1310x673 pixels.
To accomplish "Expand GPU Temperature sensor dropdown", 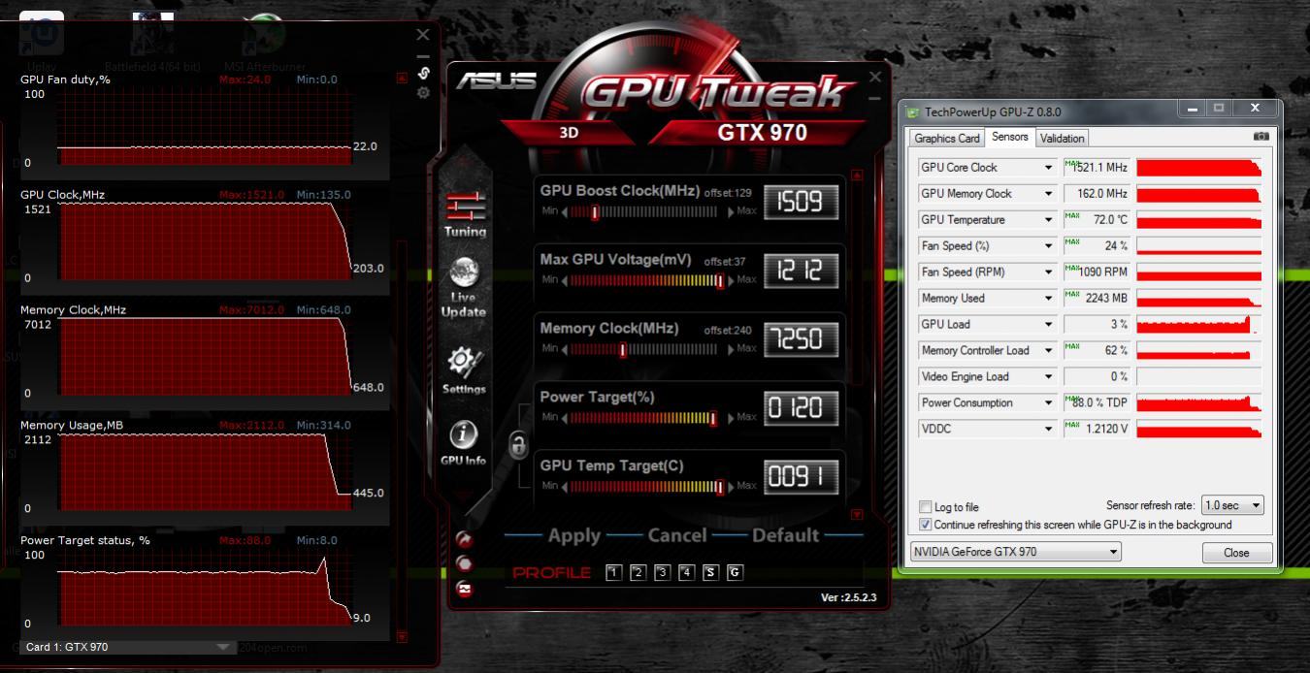I will click(x=1048, y=220).
